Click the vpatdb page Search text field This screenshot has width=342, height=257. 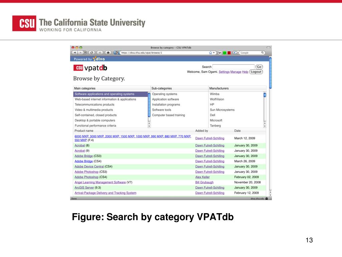[233, 67]
